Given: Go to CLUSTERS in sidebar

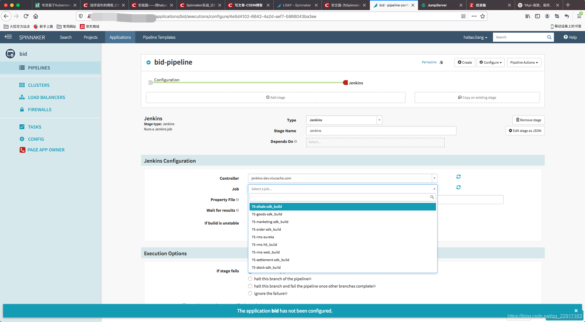Looking at the screenshot, I should (x=39, y=85).
